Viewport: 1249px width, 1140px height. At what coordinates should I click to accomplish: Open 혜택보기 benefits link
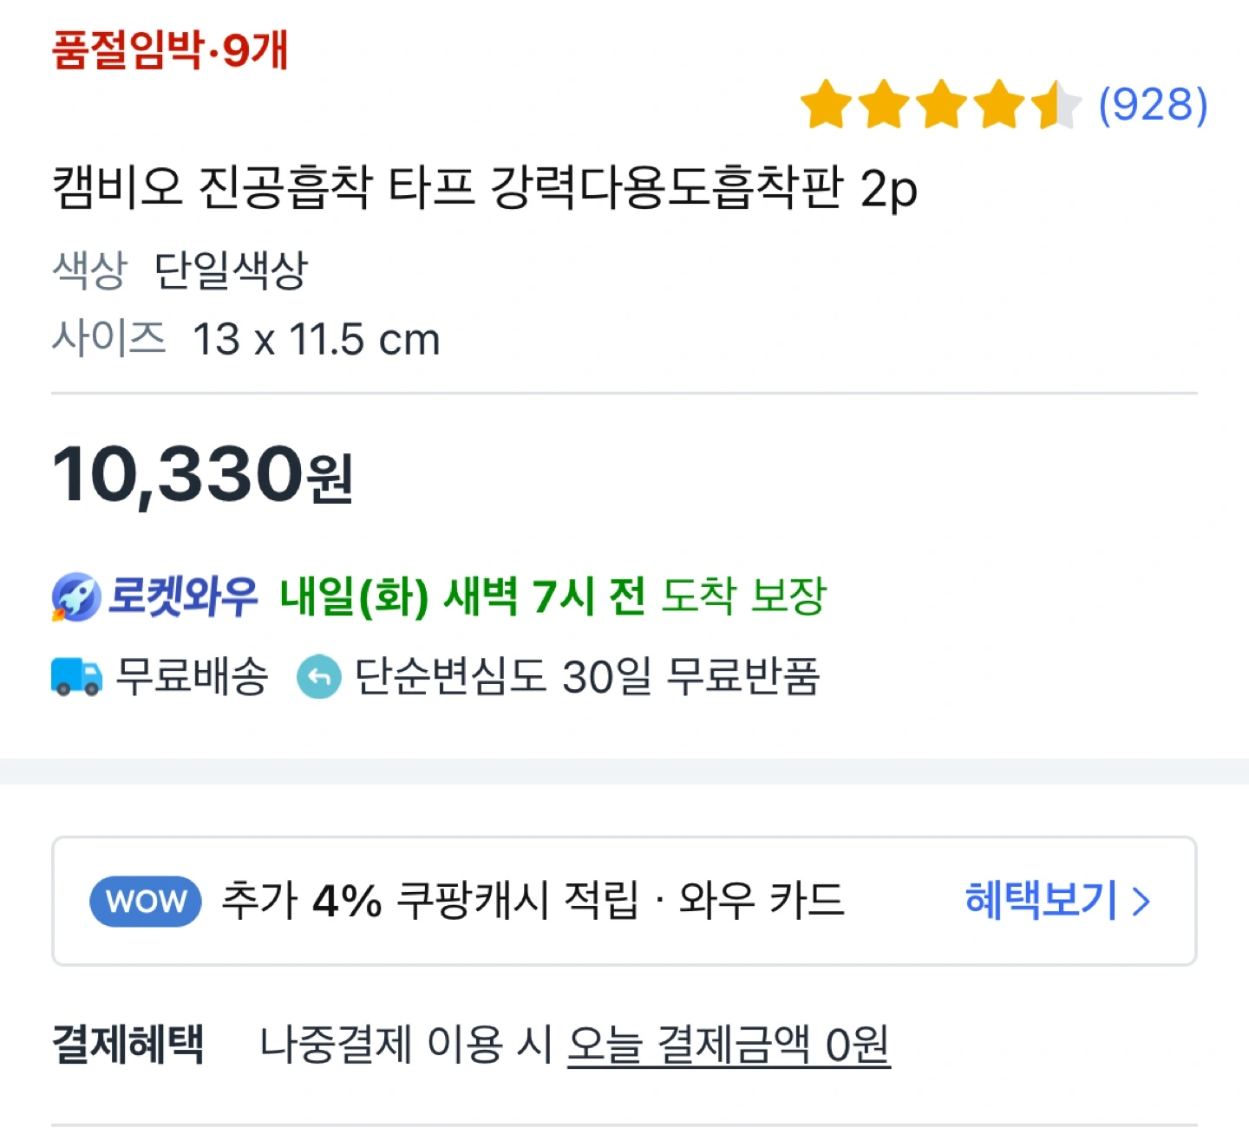pyautogui.click(x=1042, y=900)
